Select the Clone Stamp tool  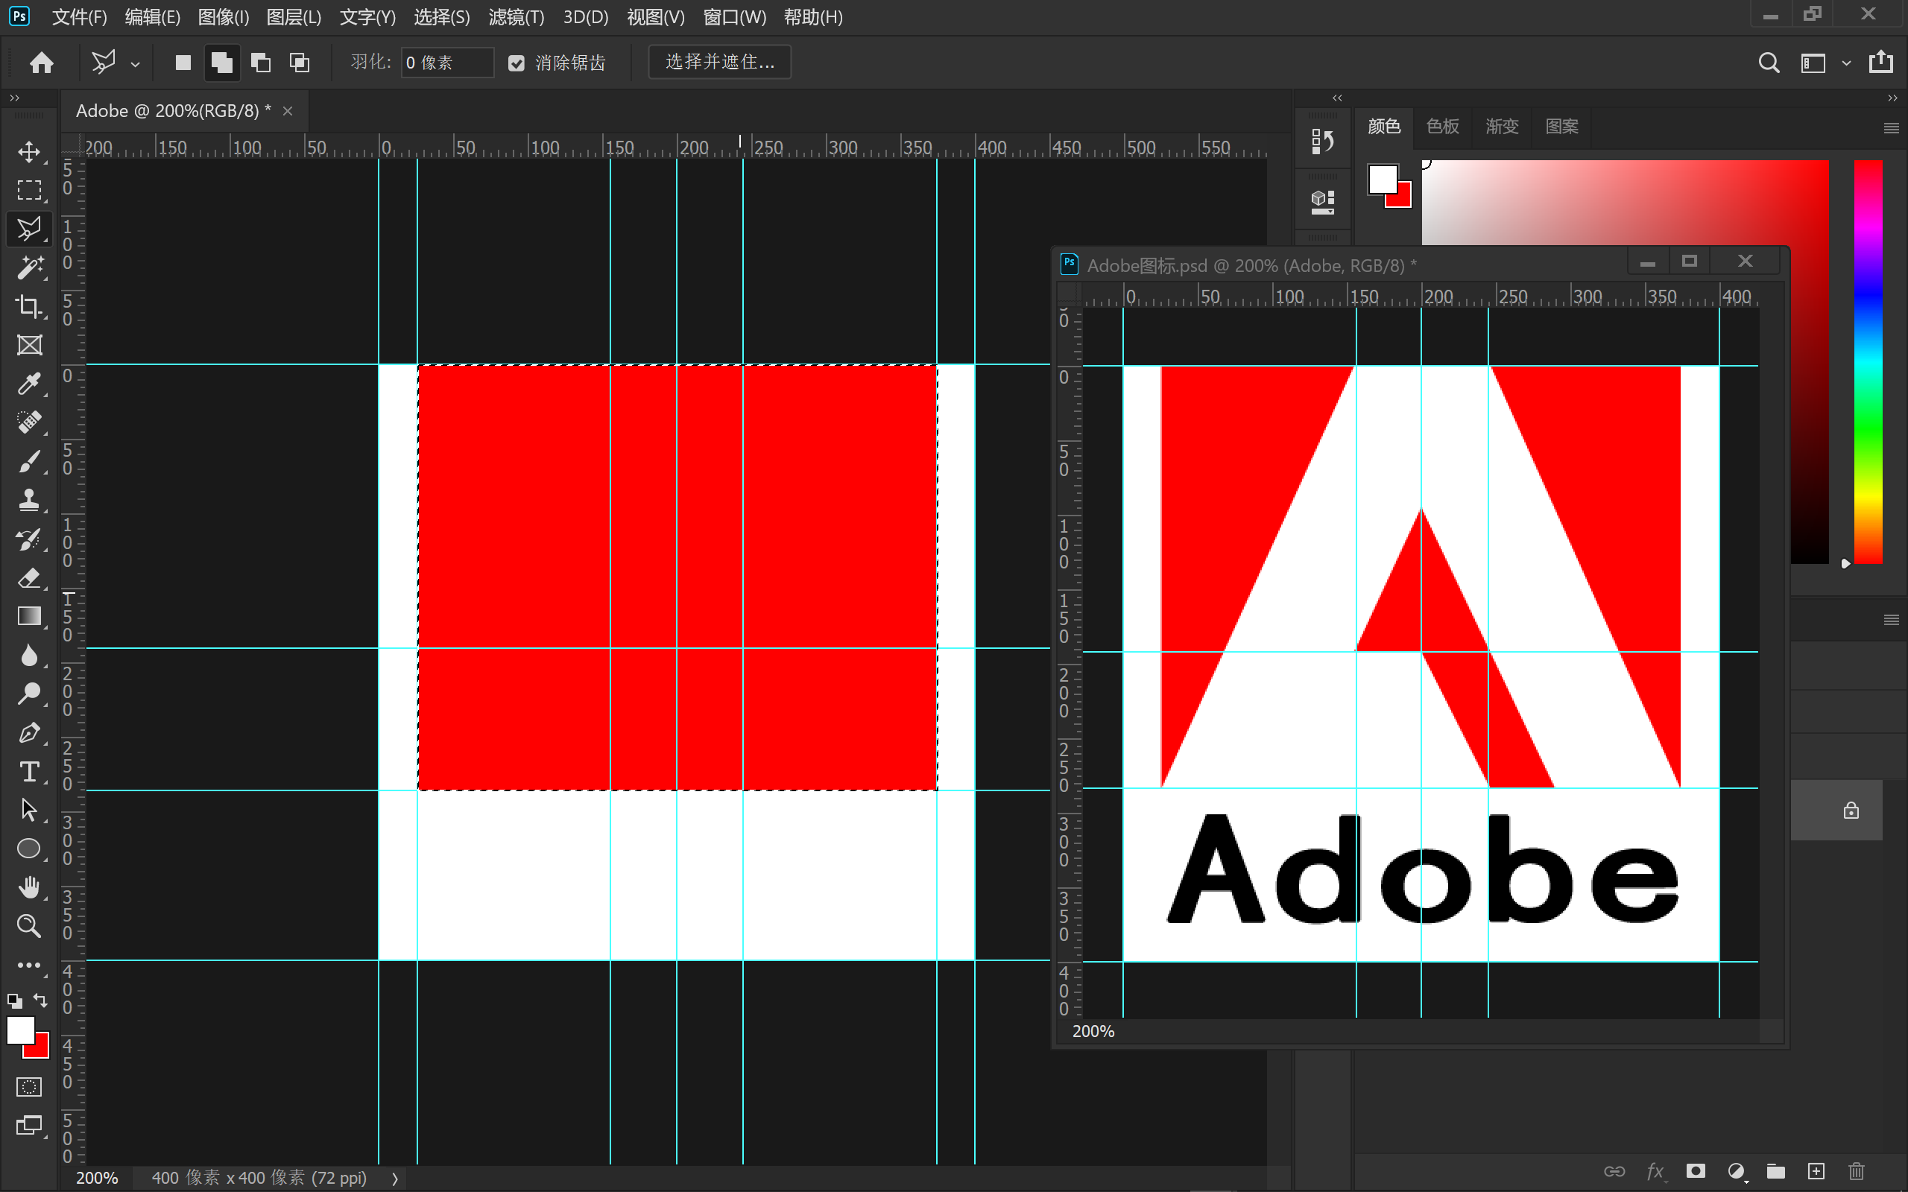point(29,500)
